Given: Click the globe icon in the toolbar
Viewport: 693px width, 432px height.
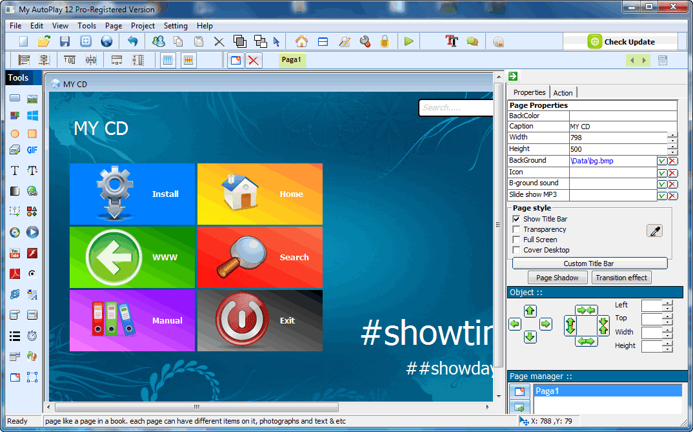Looking at the screenshot, I should (x=106, y=41).
